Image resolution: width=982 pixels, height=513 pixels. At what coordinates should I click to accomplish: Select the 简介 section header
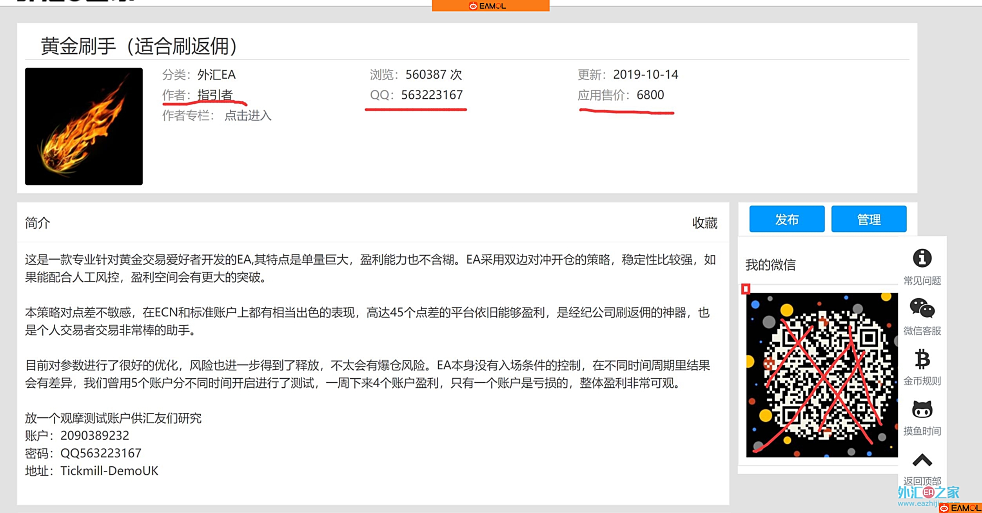point(36,222)
